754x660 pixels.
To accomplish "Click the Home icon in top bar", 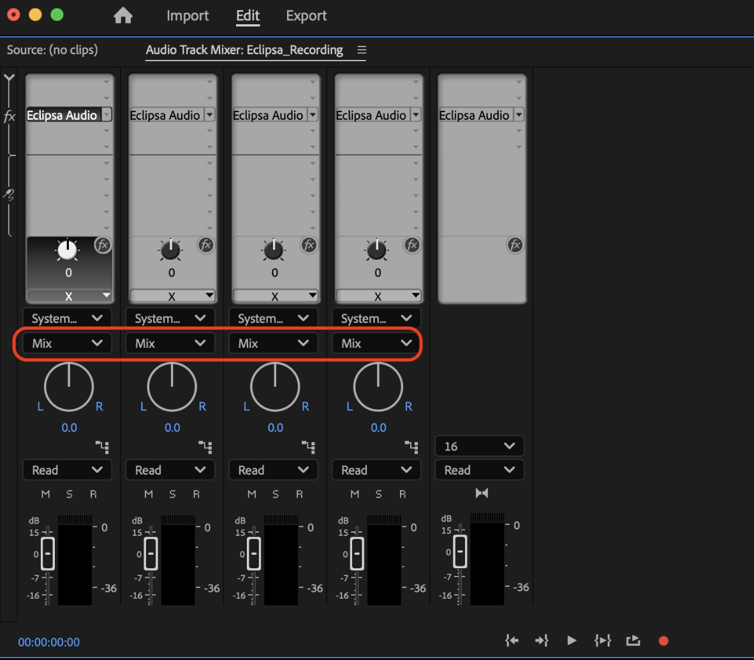I will click(x=122, y=16).
